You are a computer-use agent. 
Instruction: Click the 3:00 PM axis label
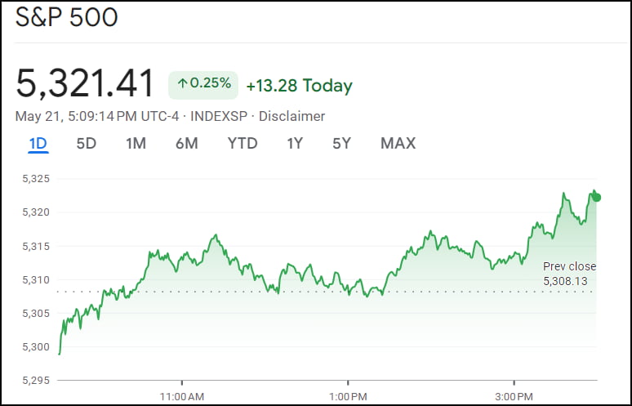click(514, 397)
